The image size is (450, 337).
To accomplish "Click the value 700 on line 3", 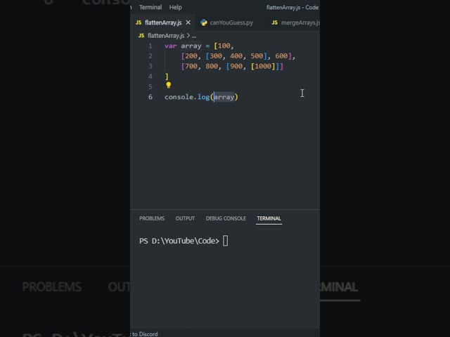I will click(x=191, y=66).
